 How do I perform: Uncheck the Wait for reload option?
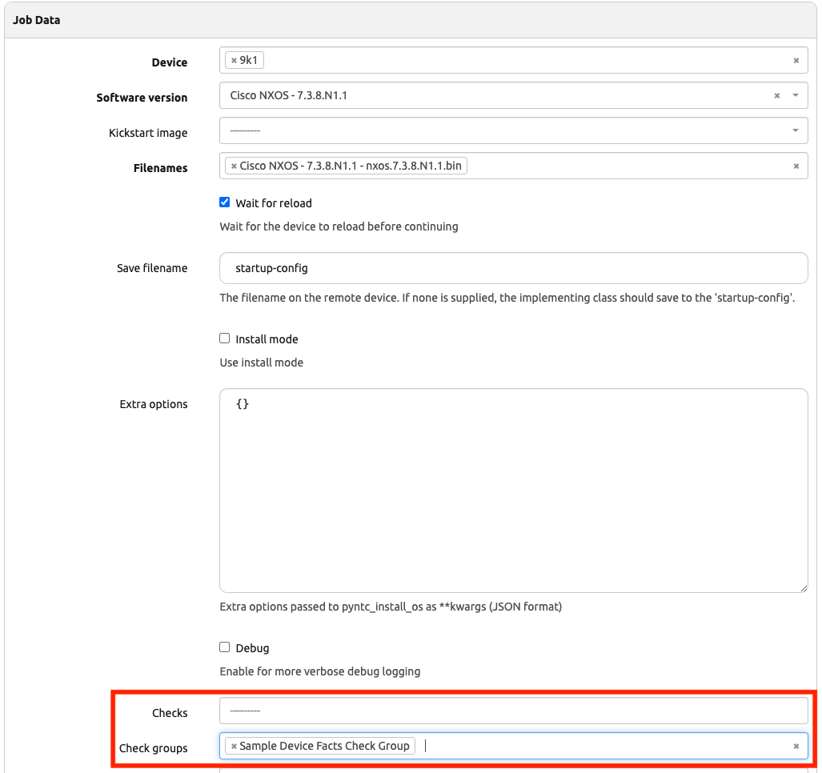point(224,202)
